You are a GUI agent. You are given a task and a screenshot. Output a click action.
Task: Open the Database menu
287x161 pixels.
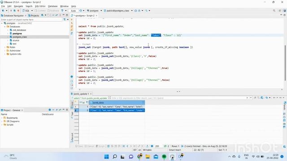click(53, 6)
